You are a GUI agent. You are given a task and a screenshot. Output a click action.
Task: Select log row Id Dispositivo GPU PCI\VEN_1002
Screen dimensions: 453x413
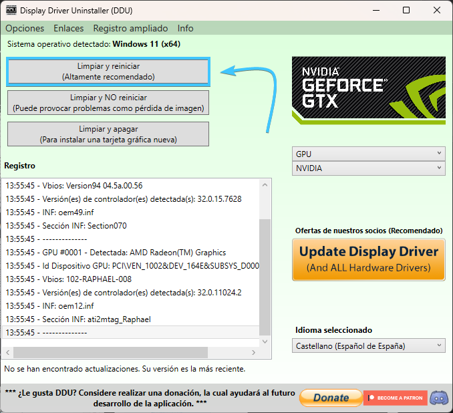130,265
